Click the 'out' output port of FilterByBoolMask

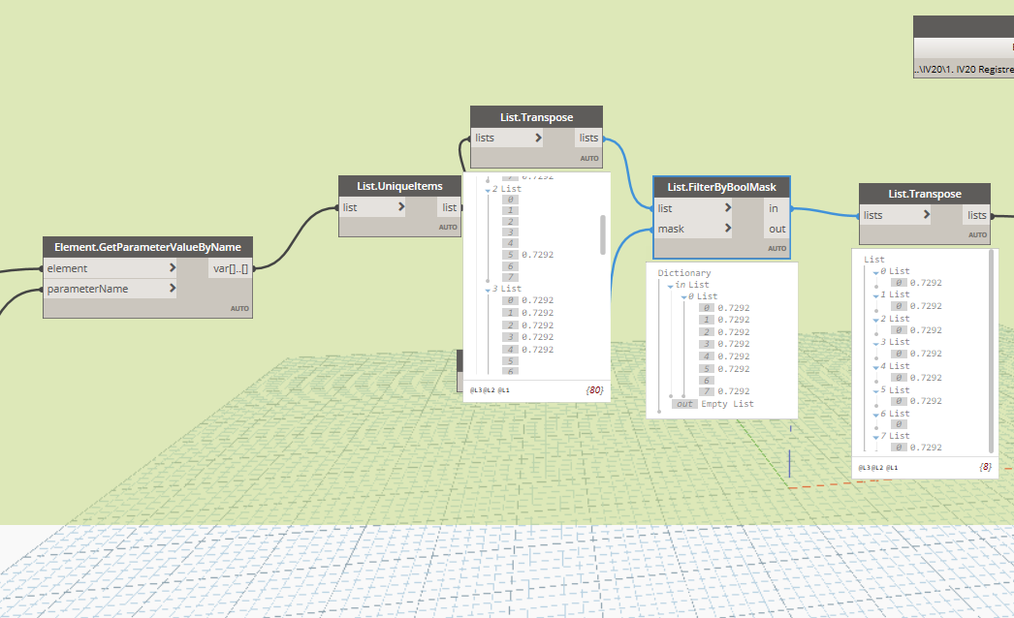click(x=776, y=229)
